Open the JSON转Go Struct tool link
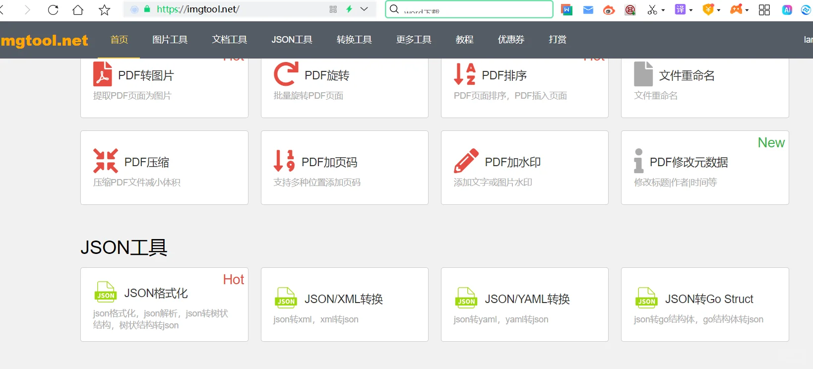The image size is (813, 369). tap(709, 299)
